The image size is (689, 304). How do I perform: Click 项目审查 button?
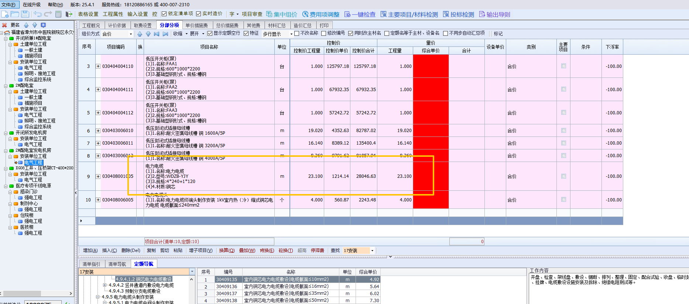pos(252,14)
